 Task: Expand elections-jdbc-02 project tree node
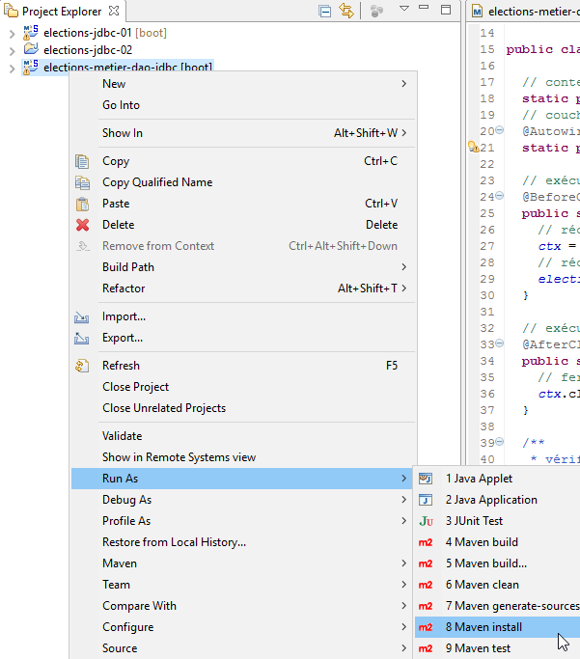click(11, 50)
